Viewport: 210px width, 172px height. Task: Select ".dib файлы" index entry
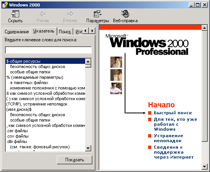17,141
